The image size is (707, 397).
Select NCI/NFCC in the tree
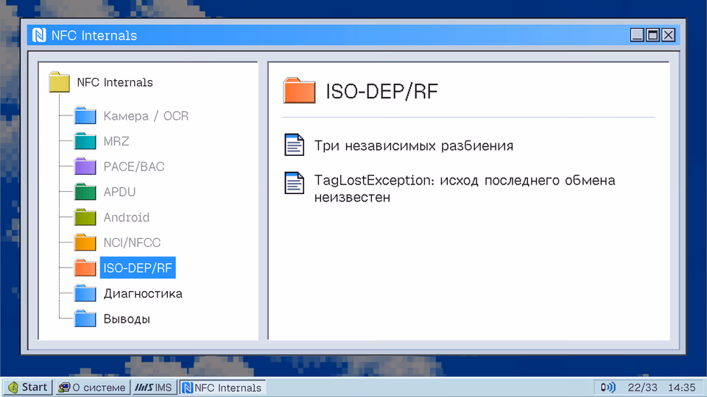click(132, 243)
